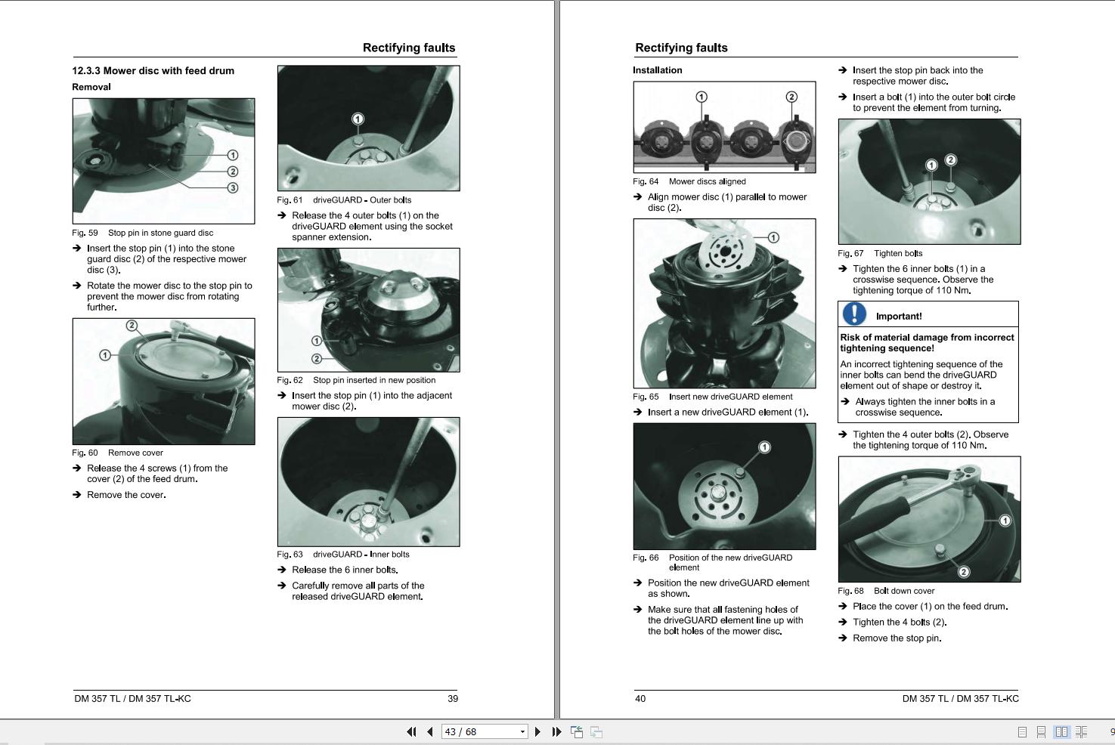1115x745 pixels.
Task: Jump to the first page of the document
Action: pos(411,731)
